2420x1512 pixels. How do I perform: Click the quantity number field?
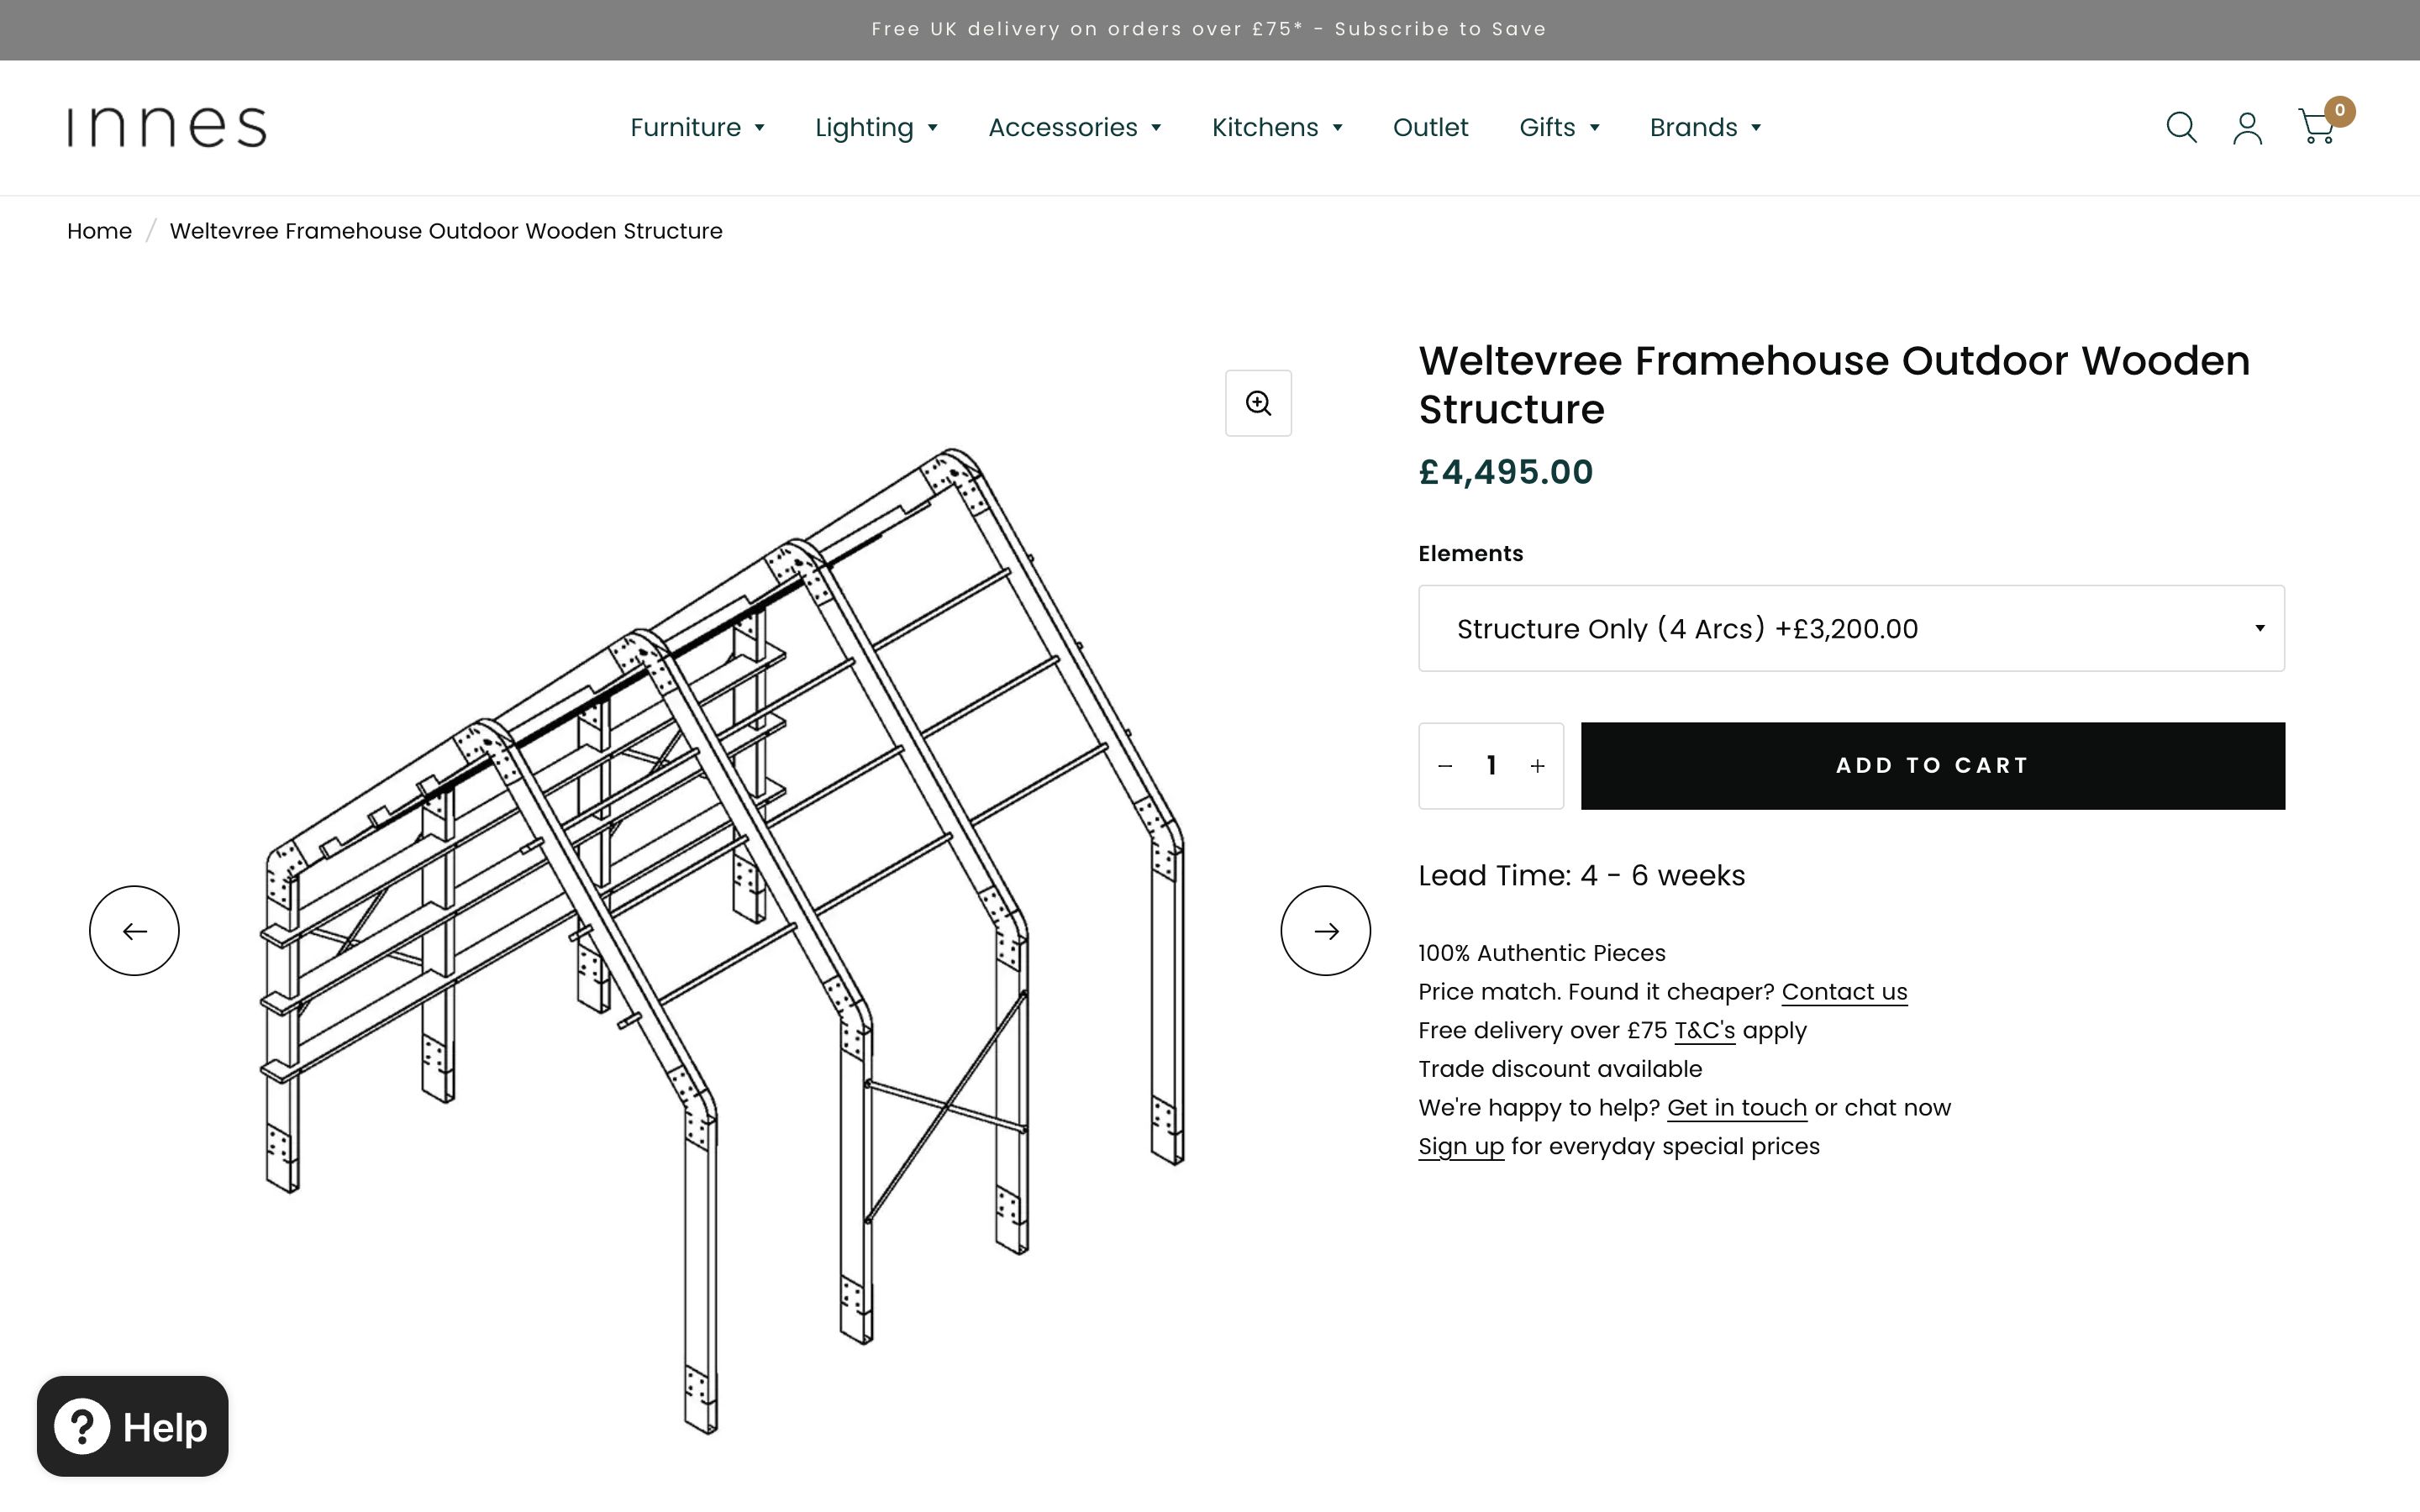pyautogui.click(x=1491, y=766)
